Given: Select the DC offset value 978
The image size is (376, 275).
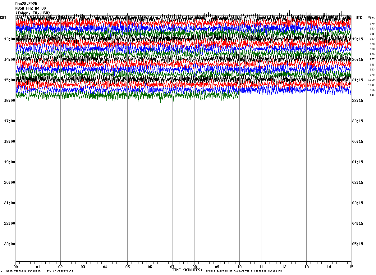Looking at the screenshot, I should coord(372,75).
